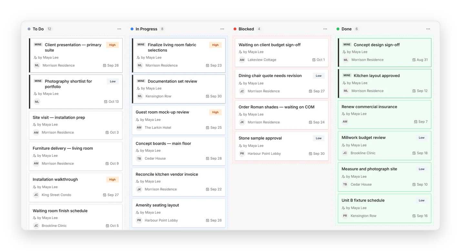The width and height of the screenshot is (461, 251).
Task: Click High tag on Finalize living room fabric
Action: (x=215, y=45)
